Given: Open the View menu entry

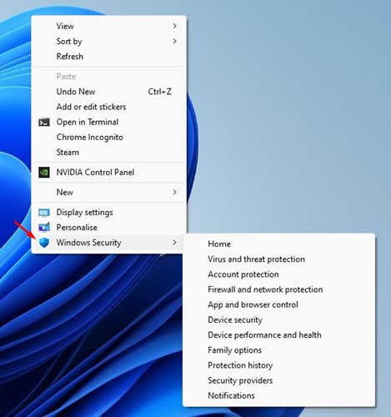Looking at the screenshot, I should point(108,26).
